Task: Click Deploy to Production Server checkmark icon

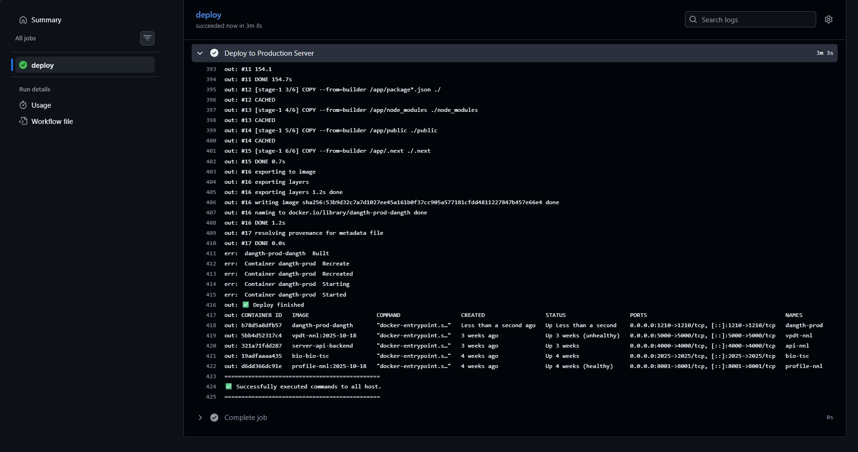Action: [x=214, y=53]
